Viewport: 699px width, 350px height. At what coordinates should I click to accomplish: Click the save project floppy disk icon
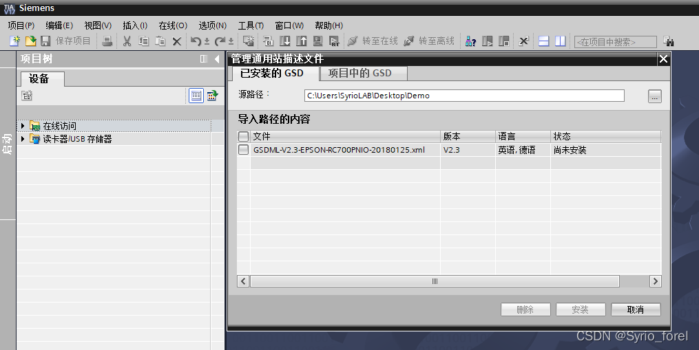[x=45, y=41]
